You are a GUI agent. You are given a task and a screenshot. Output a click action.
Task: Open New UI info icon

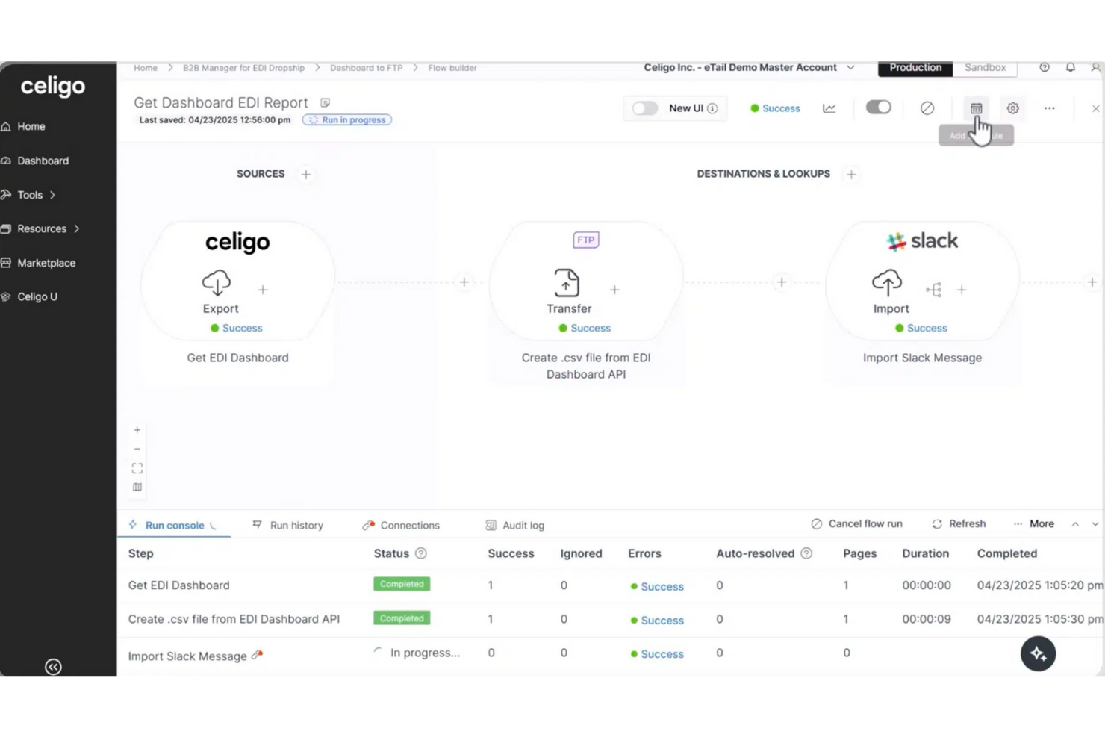(x=712, y=108)
